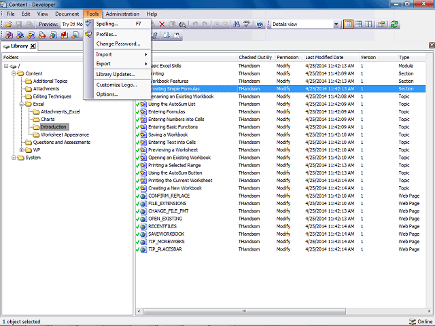Click the topic icon beside Entering Formulas

[143, 111]
